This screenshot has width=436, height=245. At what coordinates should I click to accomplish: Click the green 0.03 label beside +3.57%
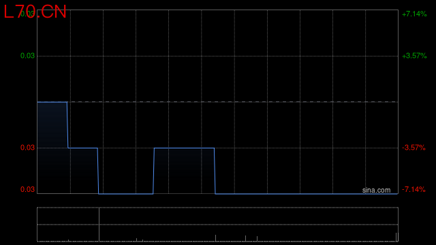27,56
